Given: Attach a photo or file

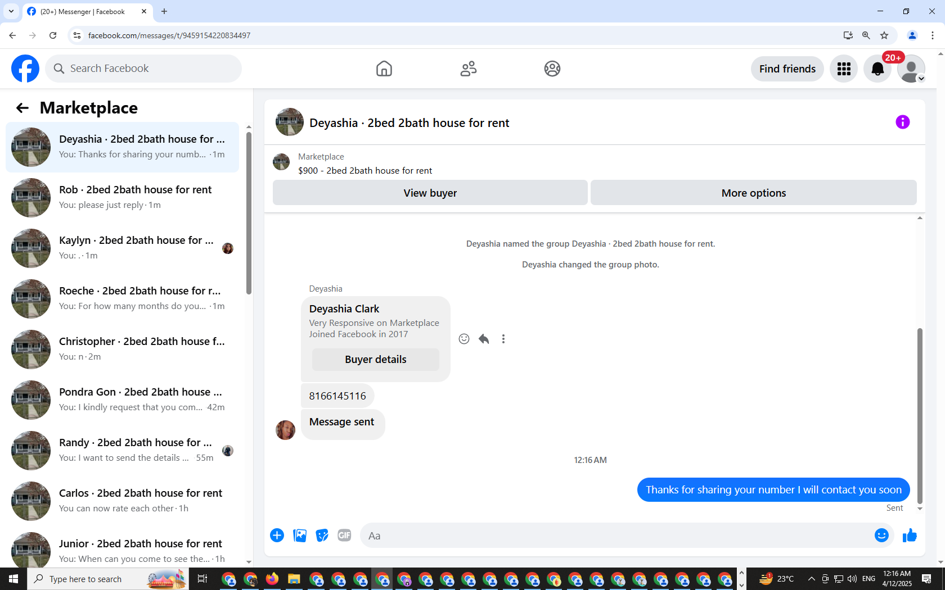Looking at the screenshot, I should tap(300, 535).
